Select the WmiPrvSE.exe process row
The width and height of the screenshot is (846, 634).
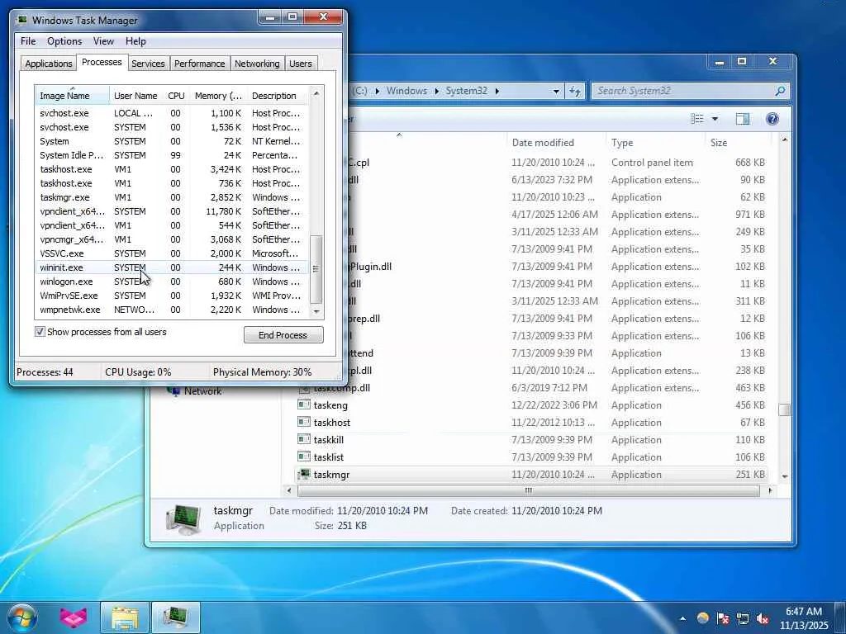point(172,296)
